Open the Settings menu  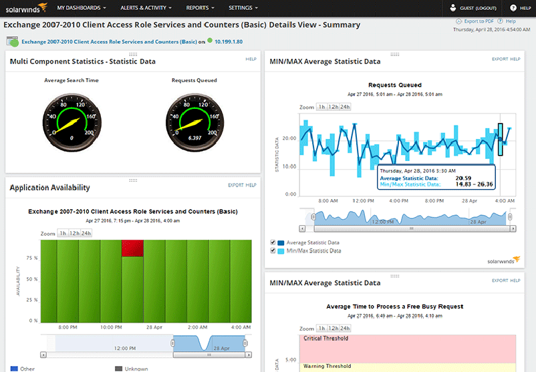click(x=243, y=7)
